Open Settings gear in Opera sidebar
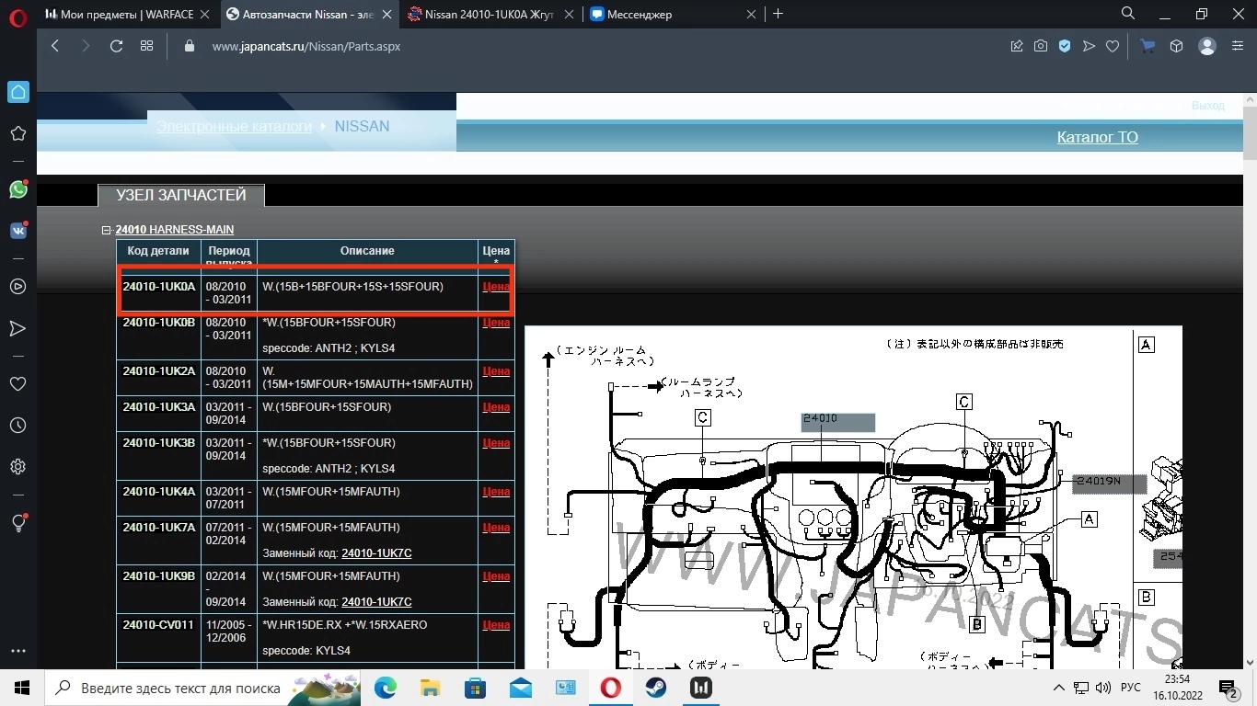Viewport: 1257px width, 706px height. [x=17, y=467]
